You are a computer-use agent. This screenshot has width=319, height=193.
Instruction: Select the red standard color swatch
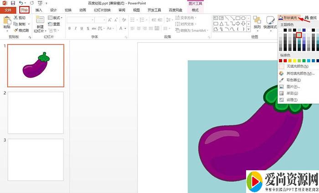pyautogui.click(x=285, y=60)
